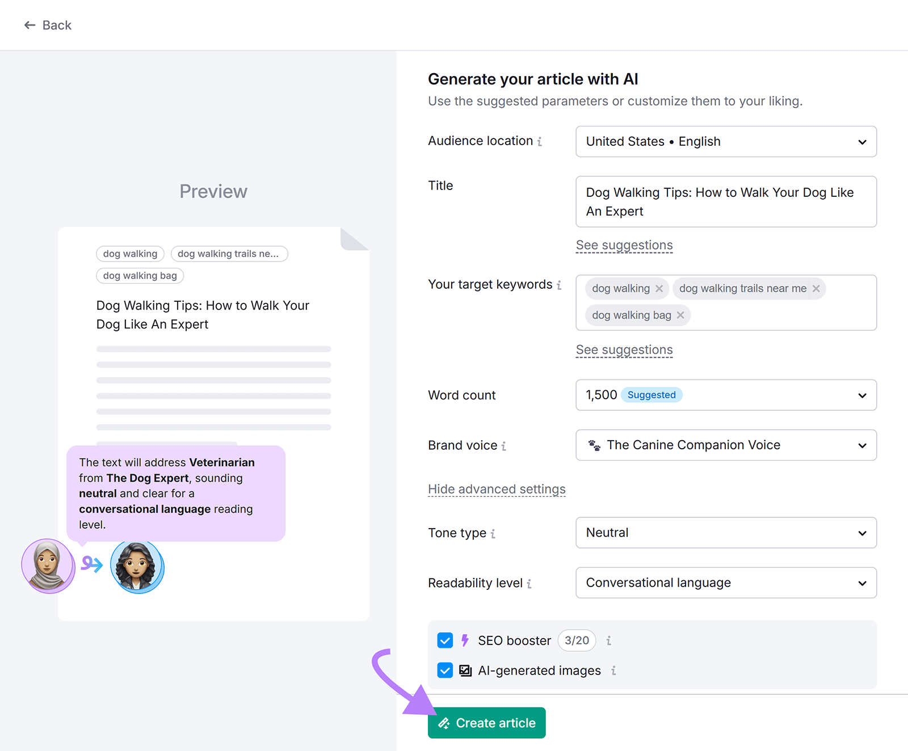Click info icon next to AI-generated images
This screenshot has height=751, width=908.
tap(613, 670)
